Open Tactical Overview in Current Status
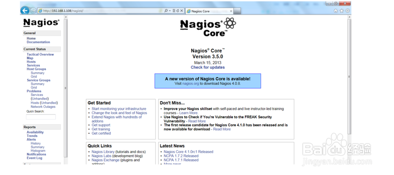The width and height of the screenshot is (394, 175). coord(40,54)
